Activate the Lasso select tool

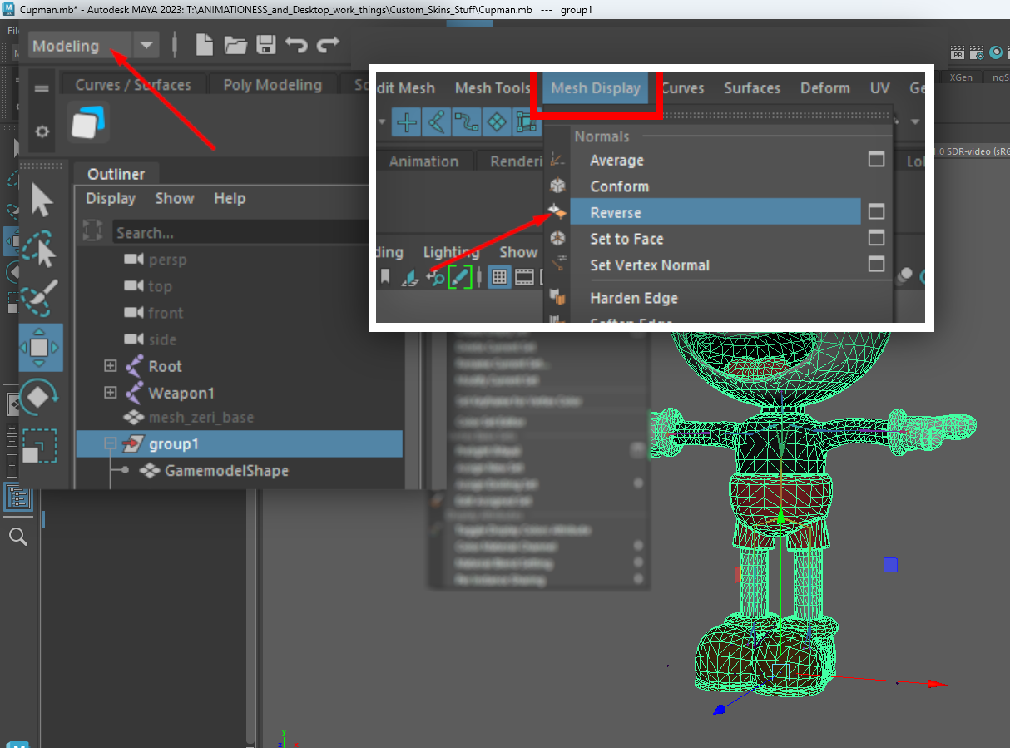40,249
